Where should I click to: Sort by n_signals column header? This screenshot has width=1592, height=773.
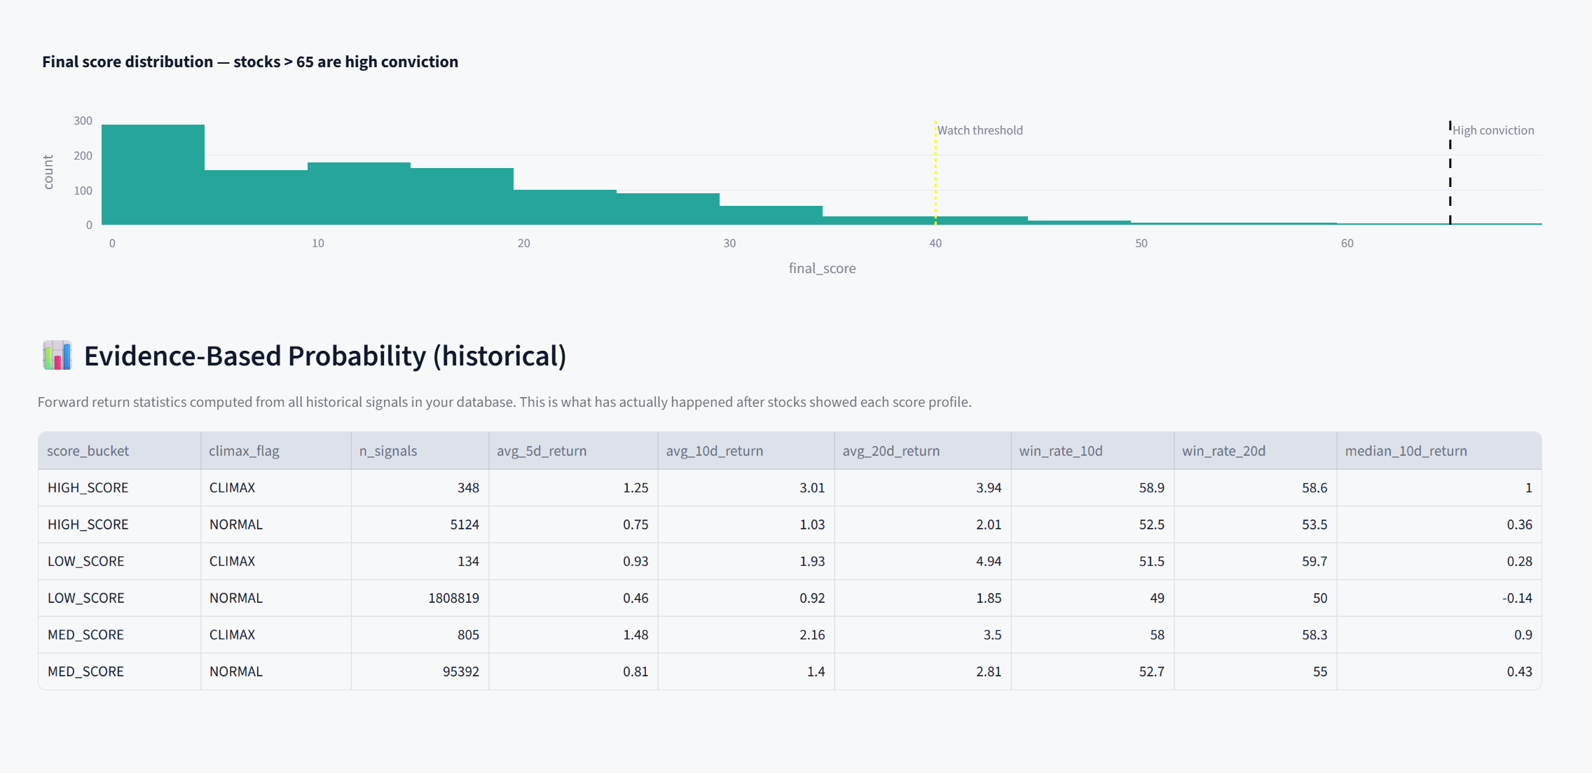coord(420,451)
